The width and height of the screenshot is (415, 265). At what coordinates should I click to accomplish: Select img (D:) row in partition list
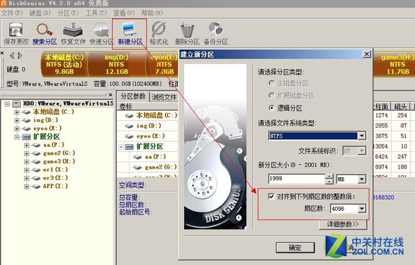coord(148,126)
